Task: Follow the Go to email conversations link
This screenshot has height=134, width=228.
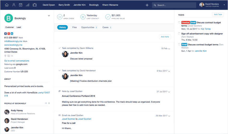Action: (17, 61)
